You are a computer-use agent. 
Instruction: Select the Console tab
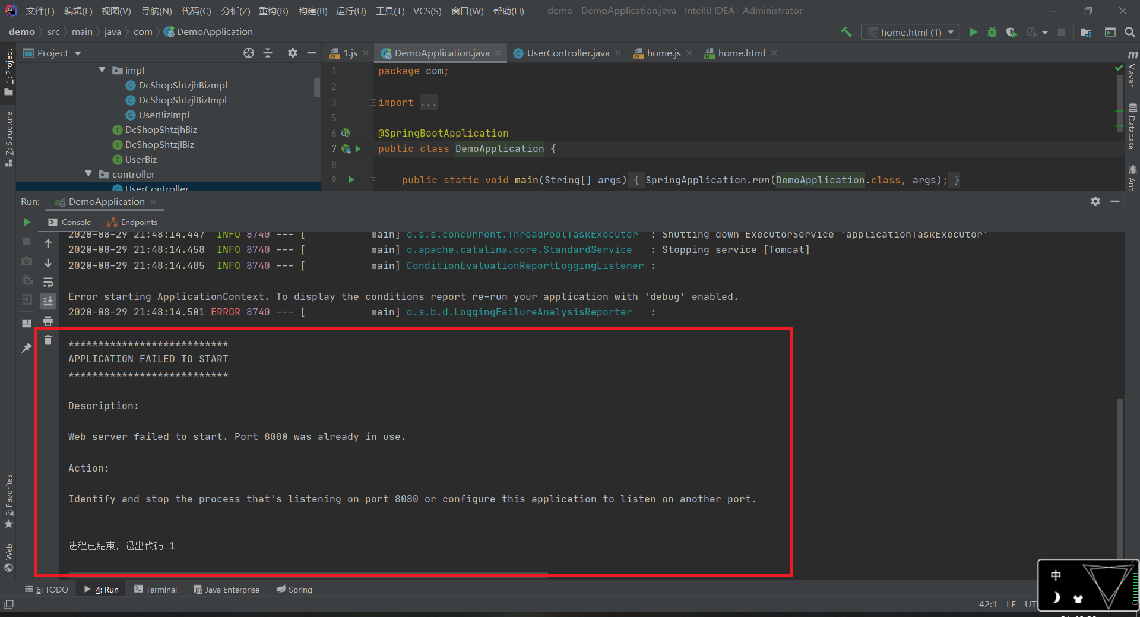coord(69,222)
